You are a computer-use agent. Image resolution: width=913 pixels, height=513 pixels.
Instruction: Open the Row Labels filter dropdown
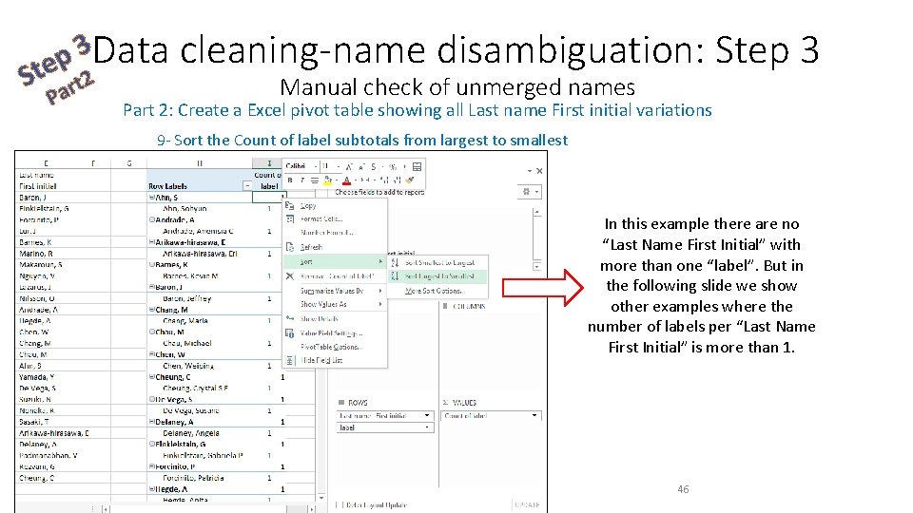point(247,186)
